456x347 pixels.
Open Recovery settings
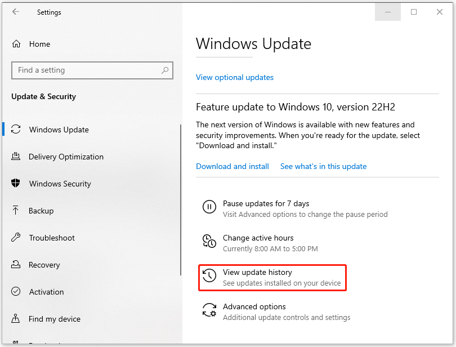point(44,265)
